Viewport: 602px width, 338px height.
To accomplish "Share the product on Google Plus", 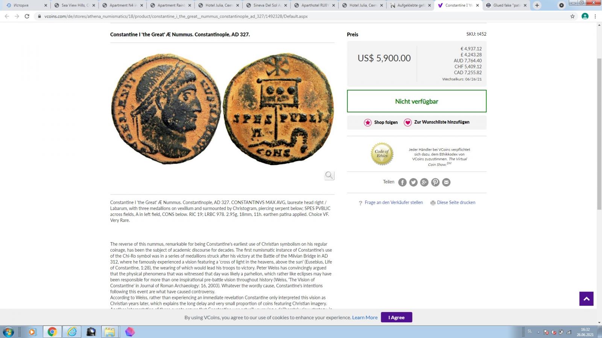I will (x=424, y=182).
